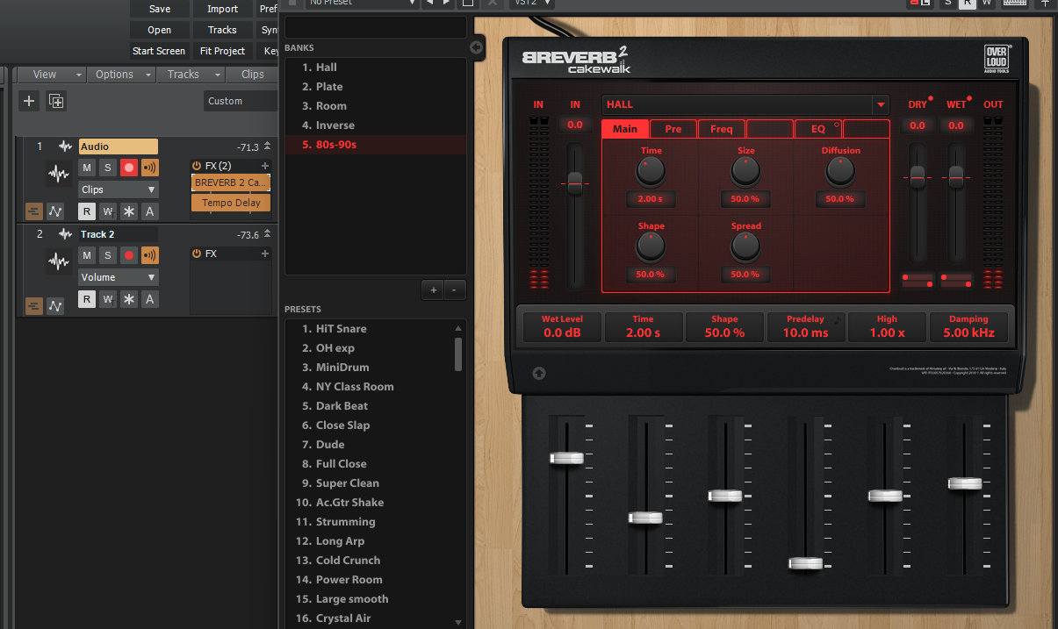Click the Save button
The height and width of the screenshot is (629, 1058).
[x=160, y=9]
